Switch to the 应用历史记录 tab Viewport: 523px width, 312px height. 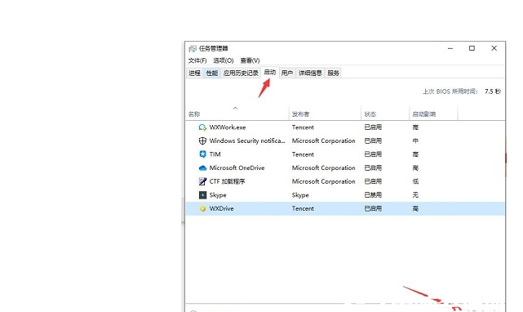(241, 73)
